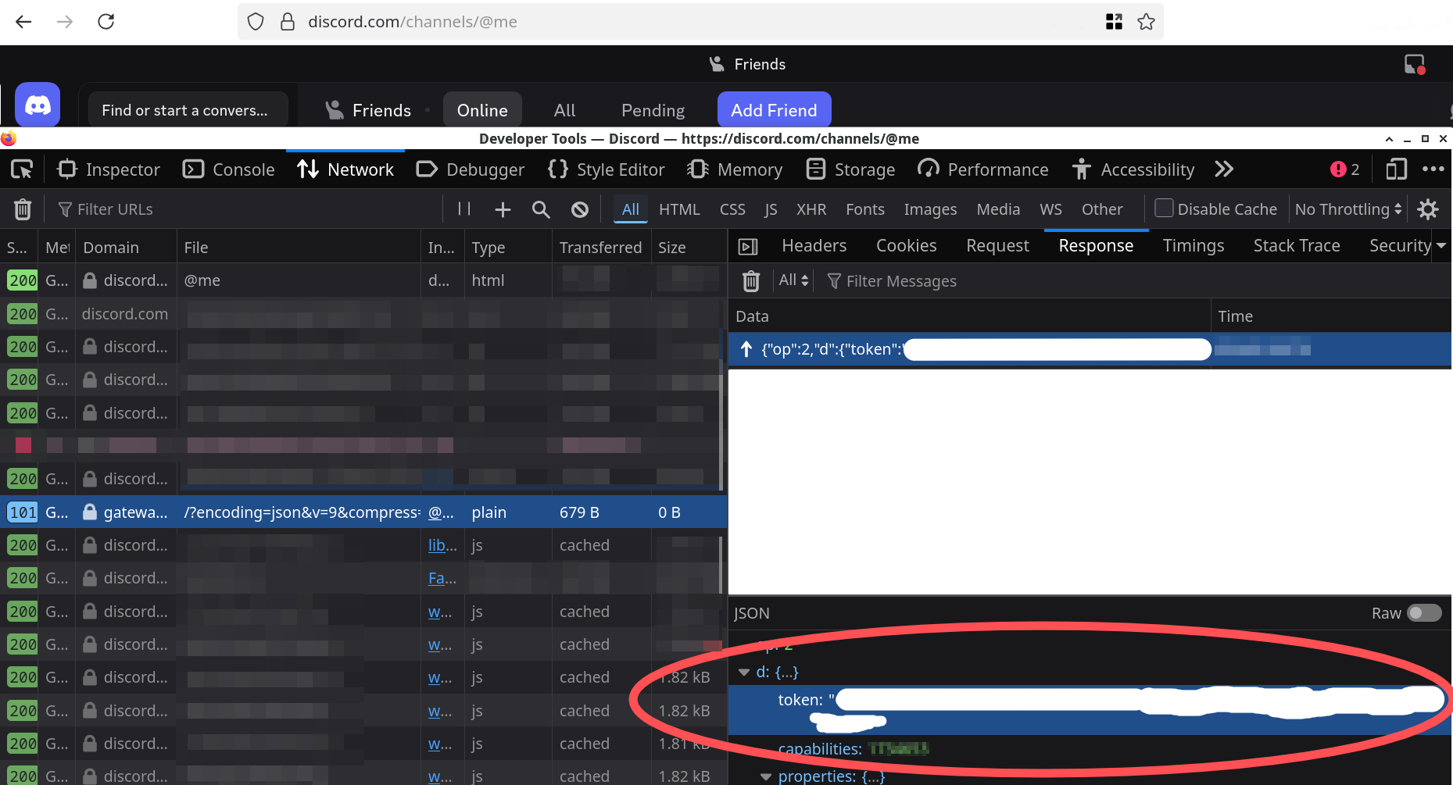
Task: Add a new request with plus icon
Action: pyautogui.click(x=503, y=209)
